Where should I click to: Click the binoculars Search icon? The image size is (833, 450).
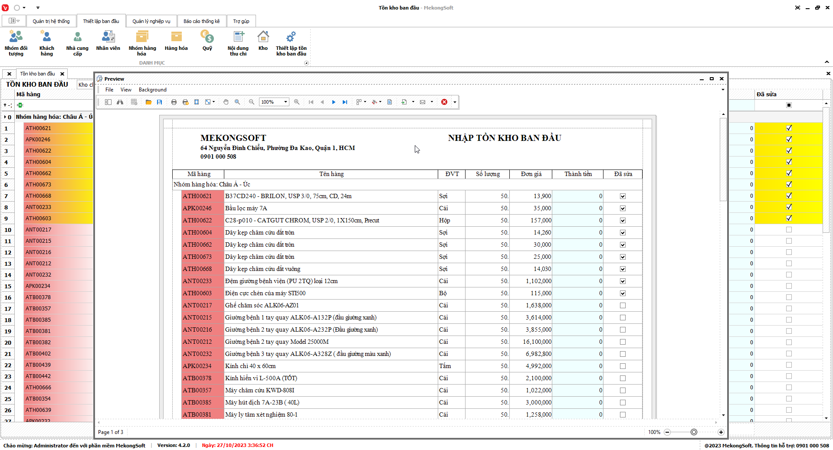click(120, 102)
